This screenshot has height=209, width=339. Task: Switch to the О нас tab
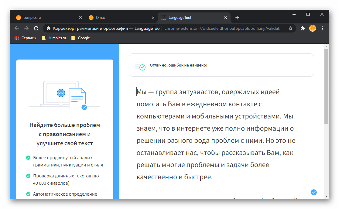pyautogui.click(x=118, y=18)
